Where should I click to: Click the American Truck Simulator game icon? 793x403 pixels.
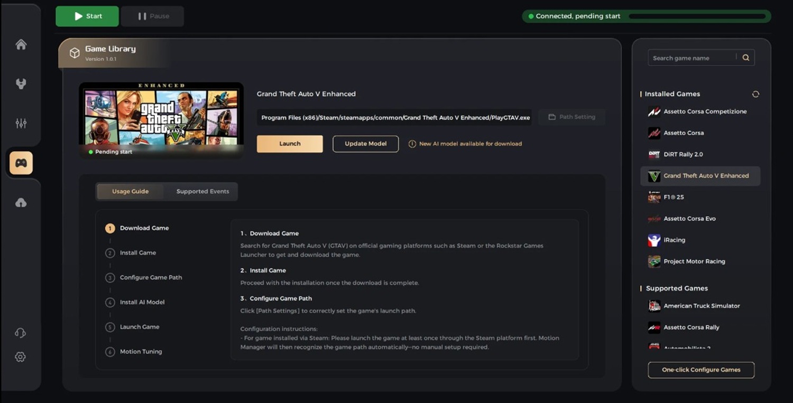654,306
